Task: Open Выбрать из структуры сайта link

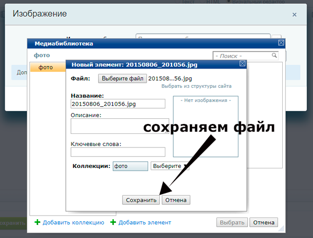Action: [x=197, y=86]
